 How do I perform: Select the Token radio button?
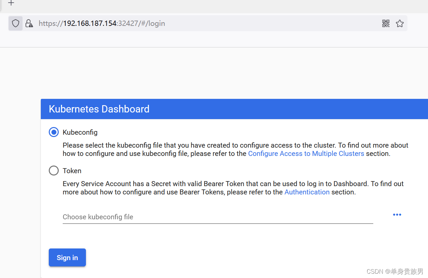[54, 171]
